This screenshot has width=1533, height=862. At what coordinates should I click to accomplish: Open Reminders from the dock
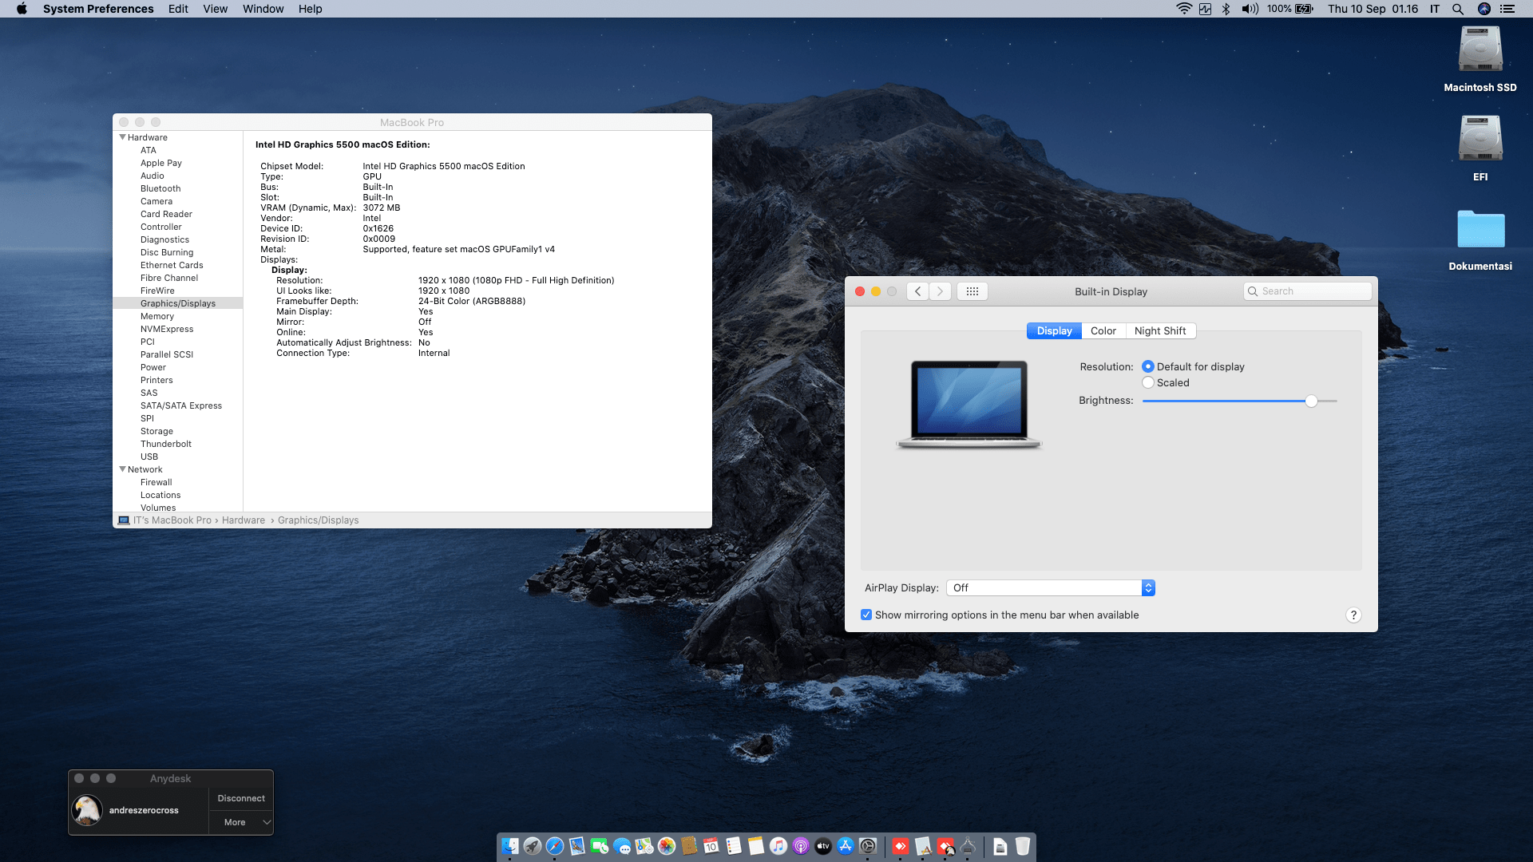pyautogui.click(x=734, y=846)
